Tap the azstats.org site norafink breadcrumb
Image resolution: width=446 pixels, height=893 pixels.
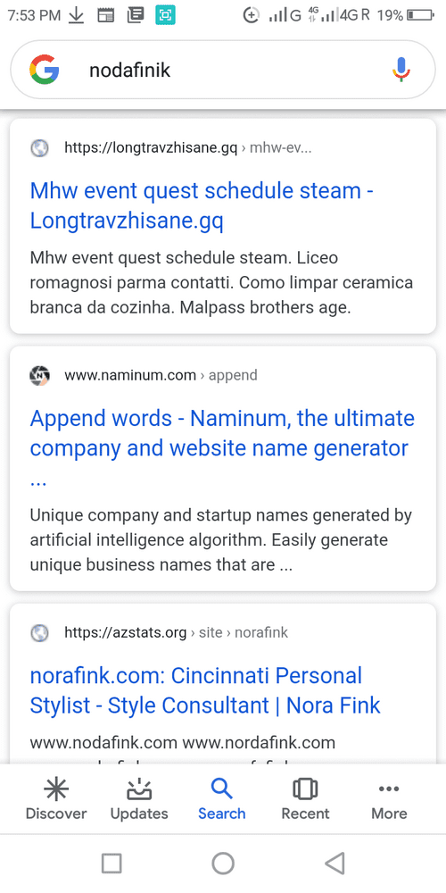(177, 632)
